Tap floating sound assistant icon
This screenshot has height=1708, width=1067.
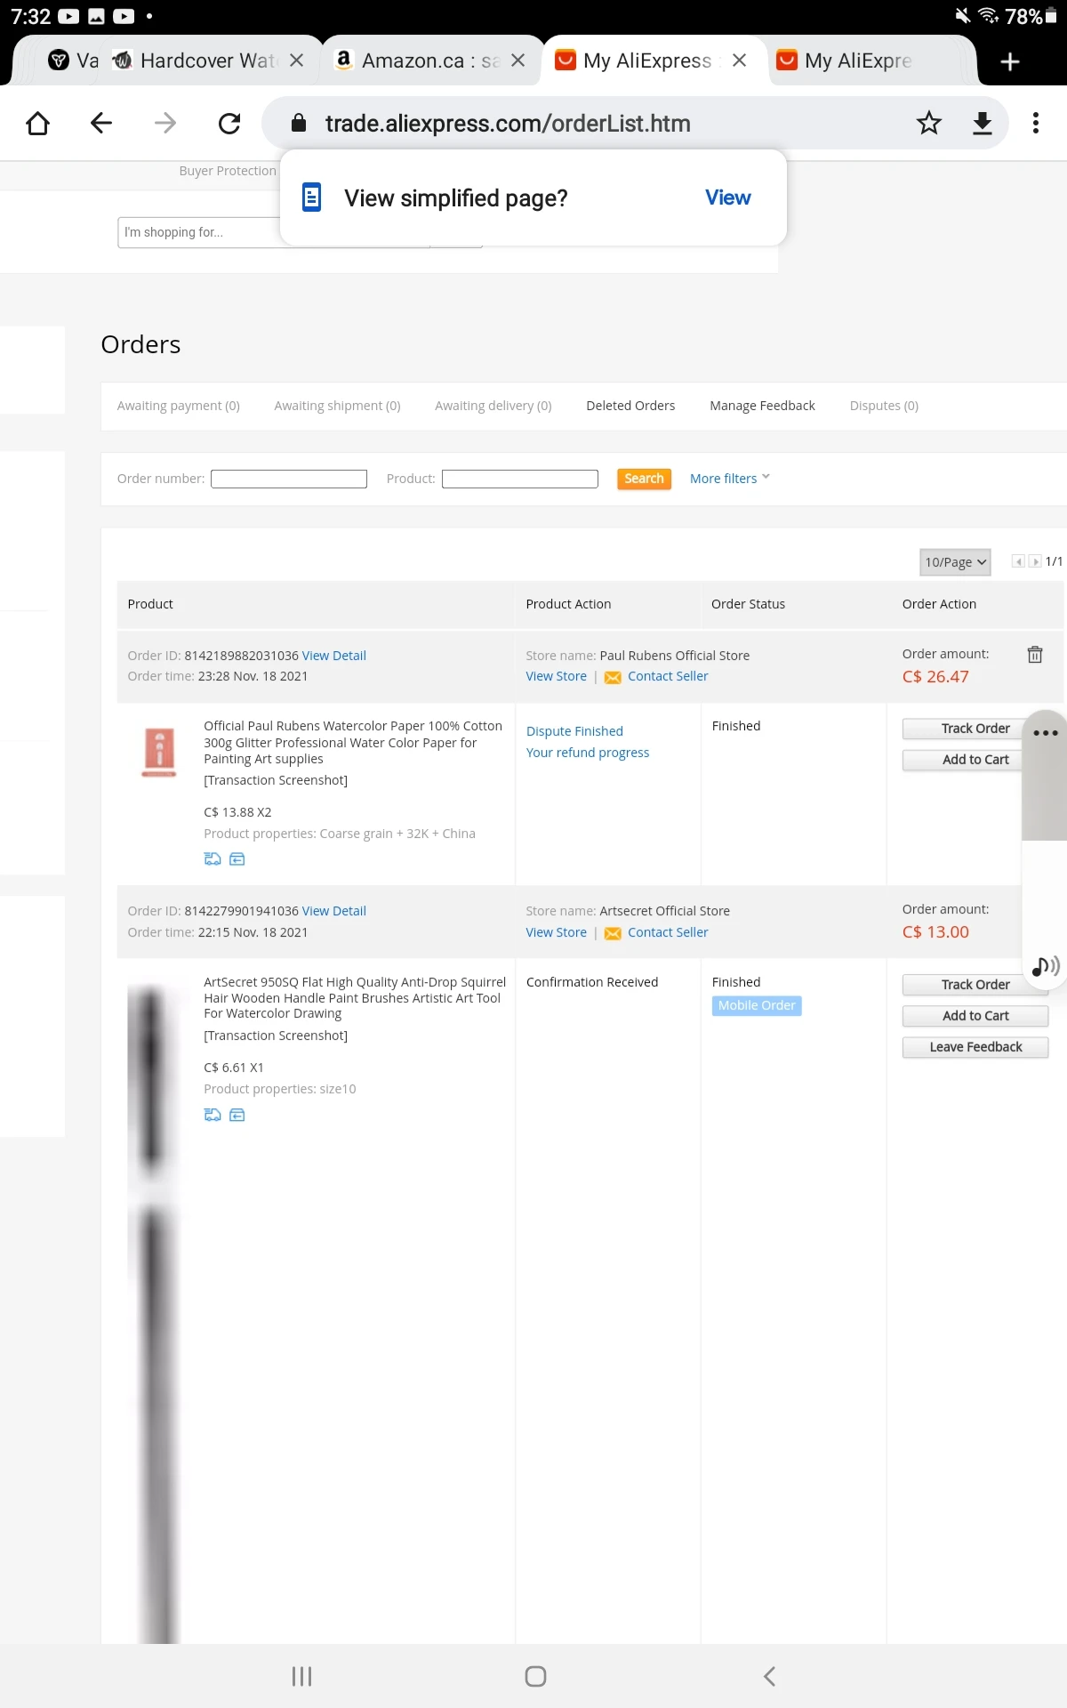point(1046,966)
